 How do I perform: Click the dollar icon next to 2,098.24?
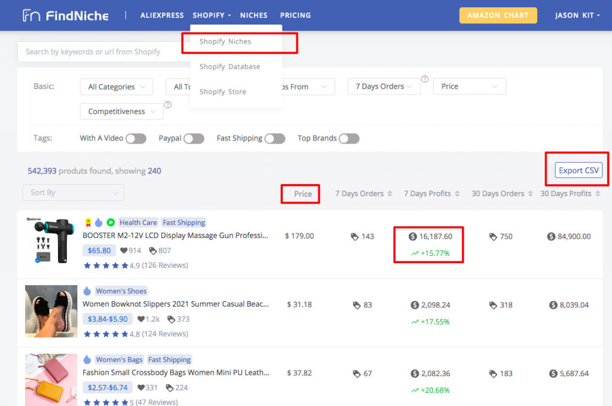pyautogui.click(x=415, y=305)
